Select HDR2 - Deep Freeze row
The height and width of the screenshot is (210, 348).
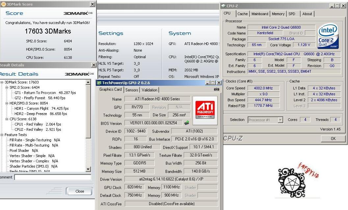coord(40,114)
